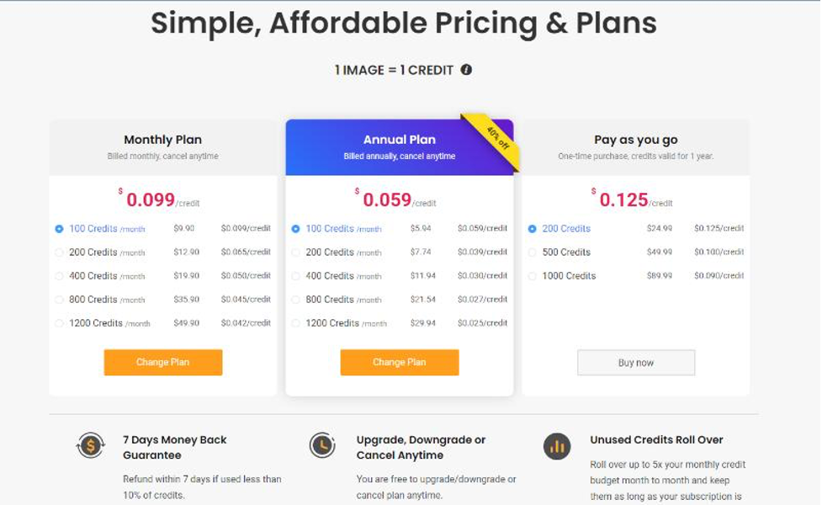822x505 pixels.
Task: Select Annual 200 Credits radio option
Action: [x=295, y=252]
